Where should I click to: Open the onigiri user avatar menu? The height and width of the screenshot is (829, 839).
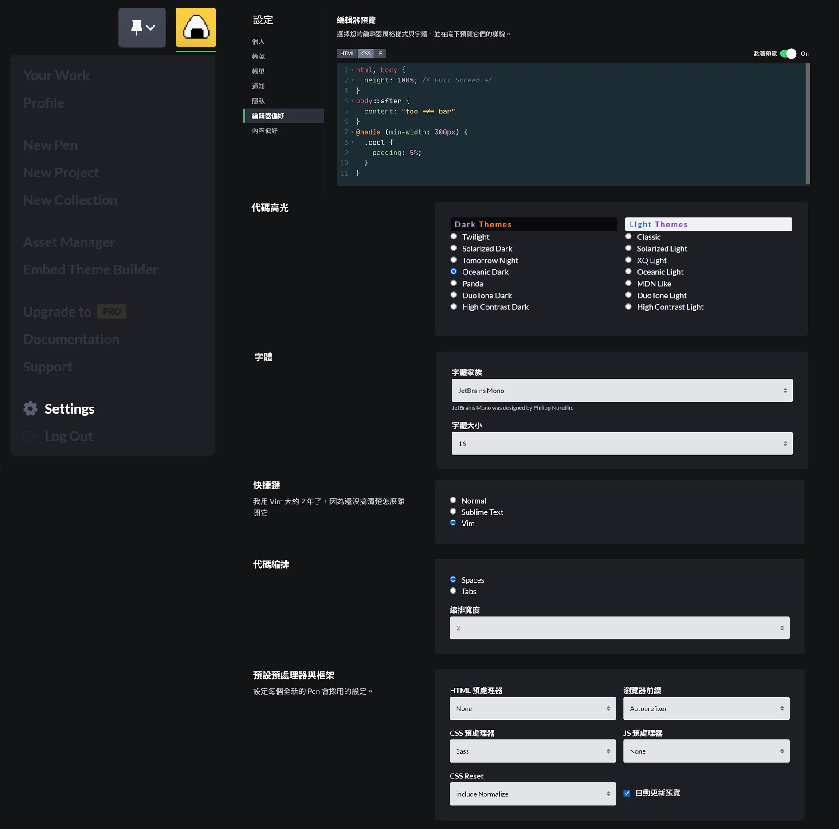pos(196,27)
